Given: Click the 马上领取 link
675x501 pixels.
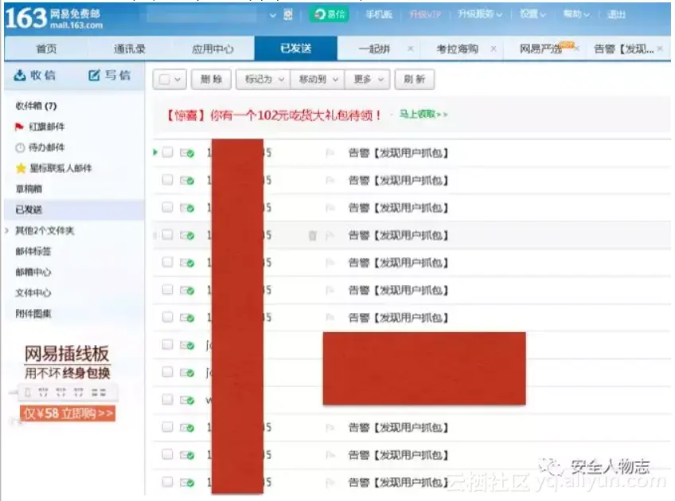Looking at the screenshot, I should click(x=423, y=114).
